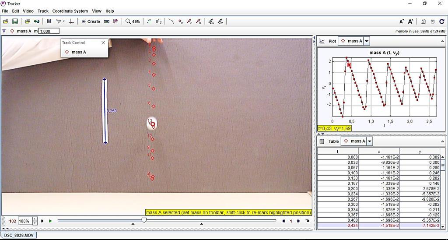Click the mass A track button on toolbar
This screenshot has height=240, width=448.
(21, 31)
